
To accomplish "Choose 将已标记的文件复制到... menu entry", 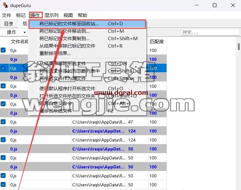I will (x=87, y=39).
